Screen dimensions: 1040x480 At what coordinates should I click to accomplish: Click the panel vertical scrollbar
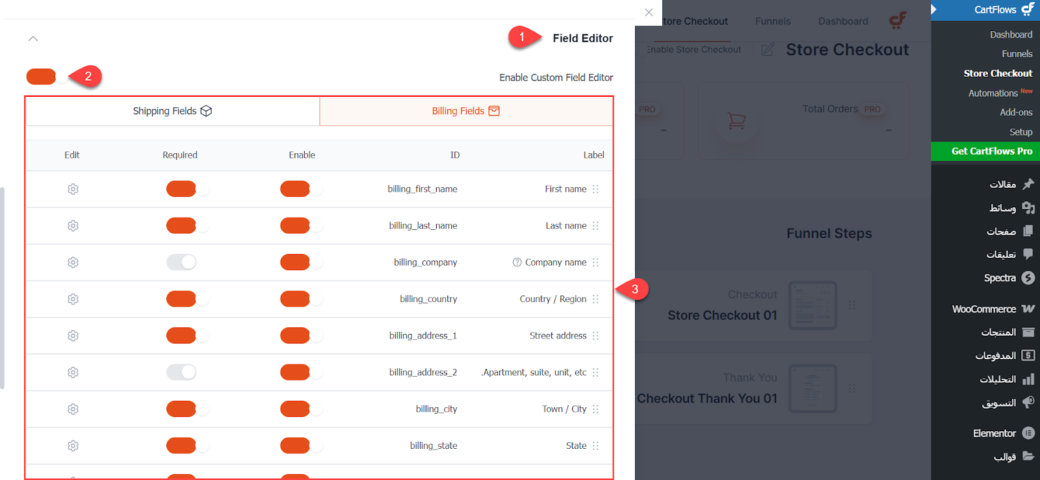[x=2, y=288]
